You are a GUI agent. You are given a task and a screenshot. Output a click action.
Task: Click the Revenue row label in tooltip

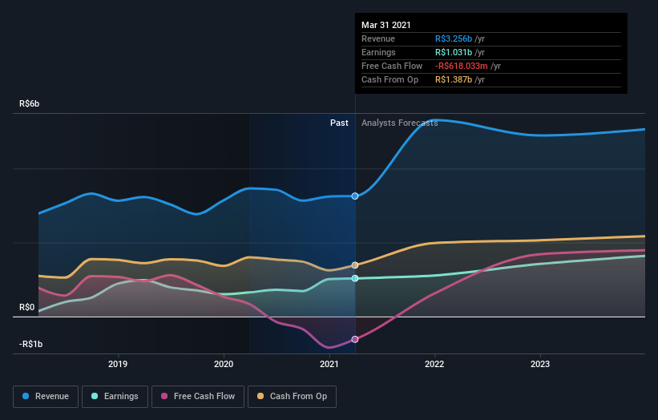(x=378, y=38)
